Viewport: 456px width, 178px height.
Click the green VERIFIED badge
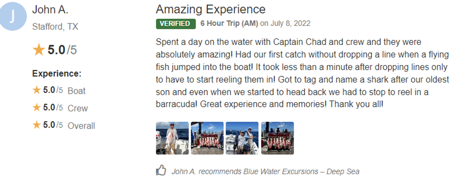click(176, 23)
